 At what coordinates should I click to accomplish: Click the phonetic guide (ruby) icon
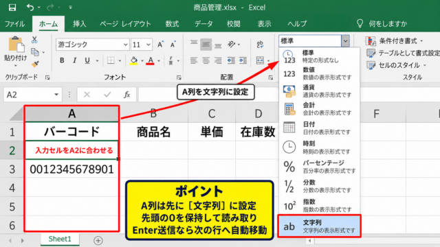click(x=170, y=60)
